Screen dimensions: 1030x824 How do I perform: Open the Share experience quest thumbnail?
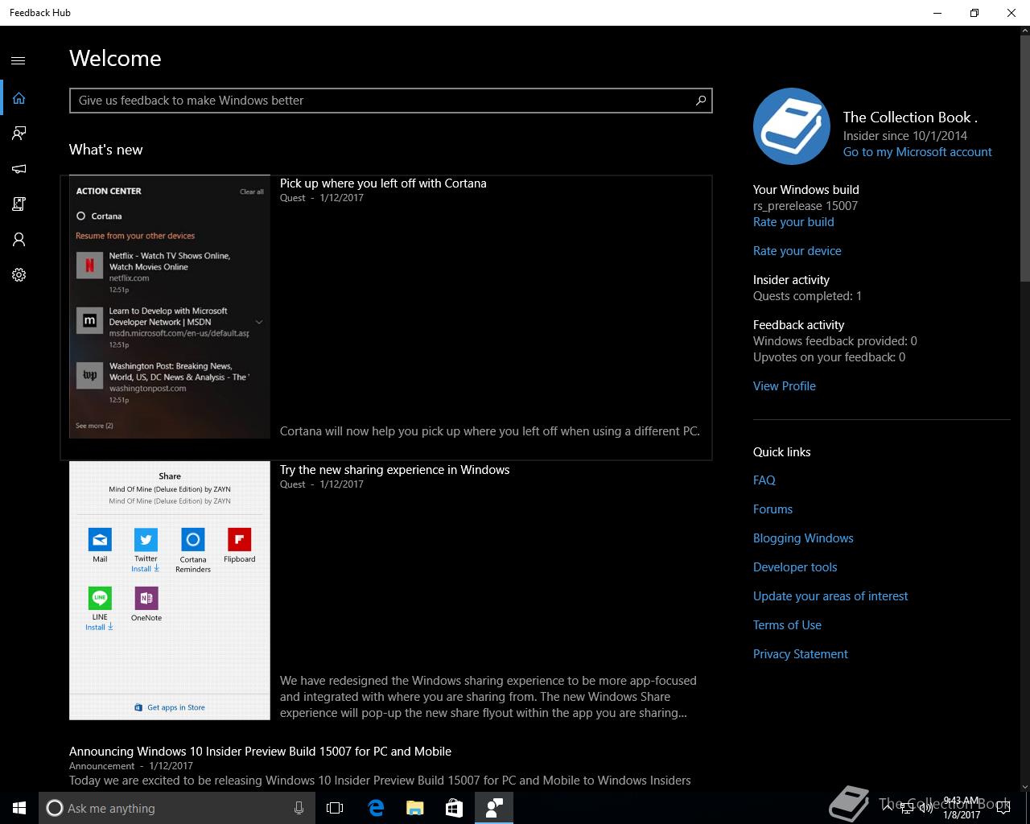pos(170,591)
